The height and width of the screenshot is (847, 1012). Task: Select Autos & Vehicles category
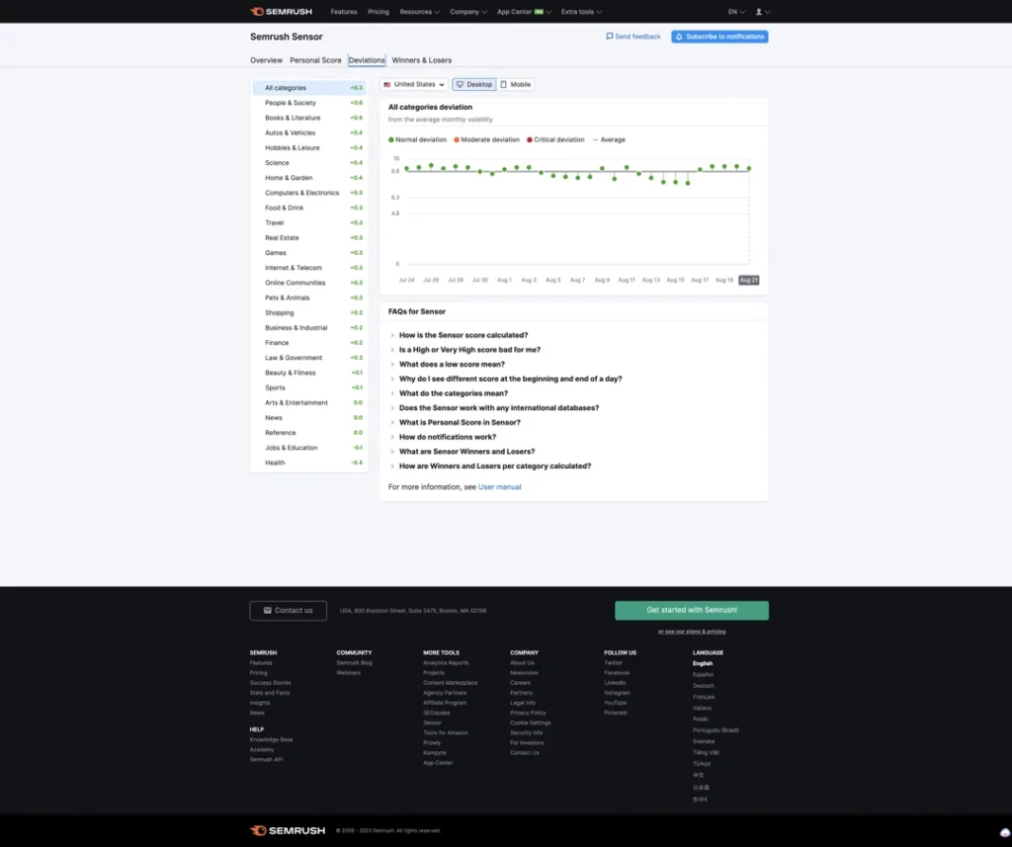pos(309,132)
